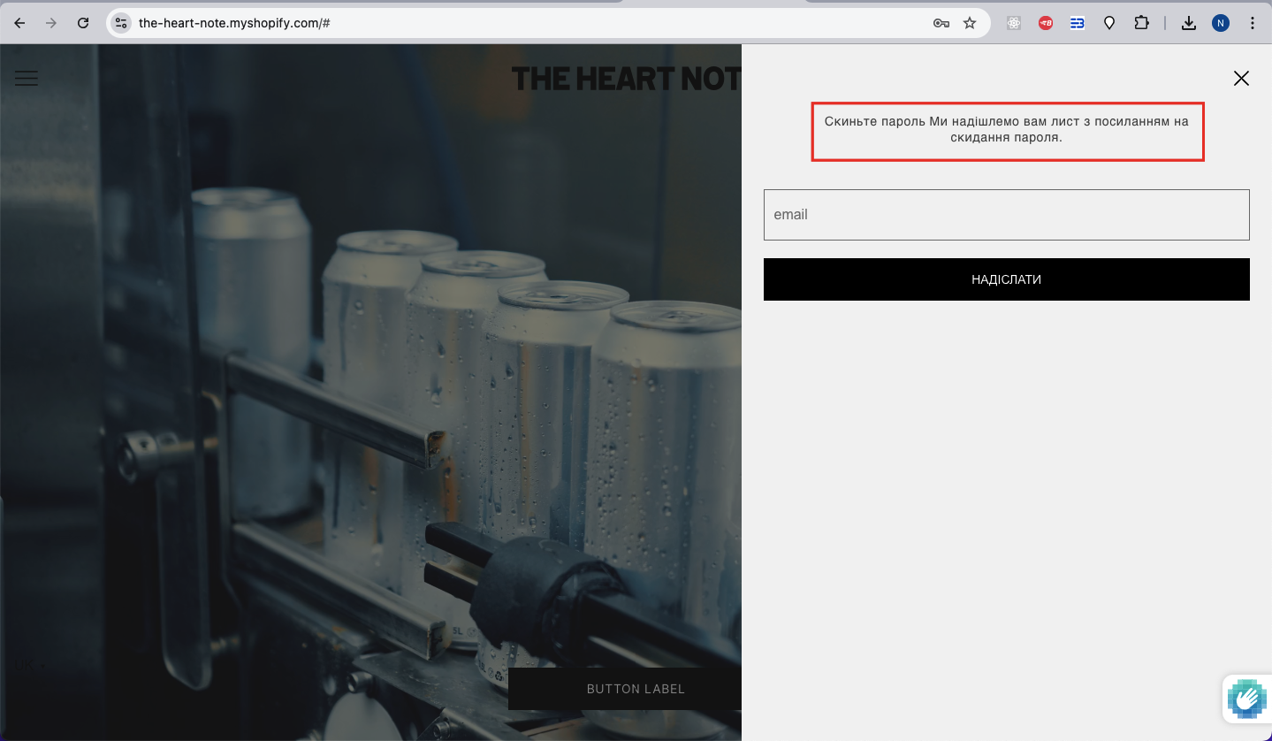Open the profile N avatar
This screenshot has height=741, width=1272.
1221,23
